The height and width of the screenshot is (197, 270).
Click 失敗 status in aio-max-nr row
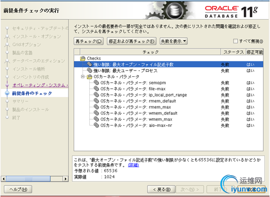(225, 126)
